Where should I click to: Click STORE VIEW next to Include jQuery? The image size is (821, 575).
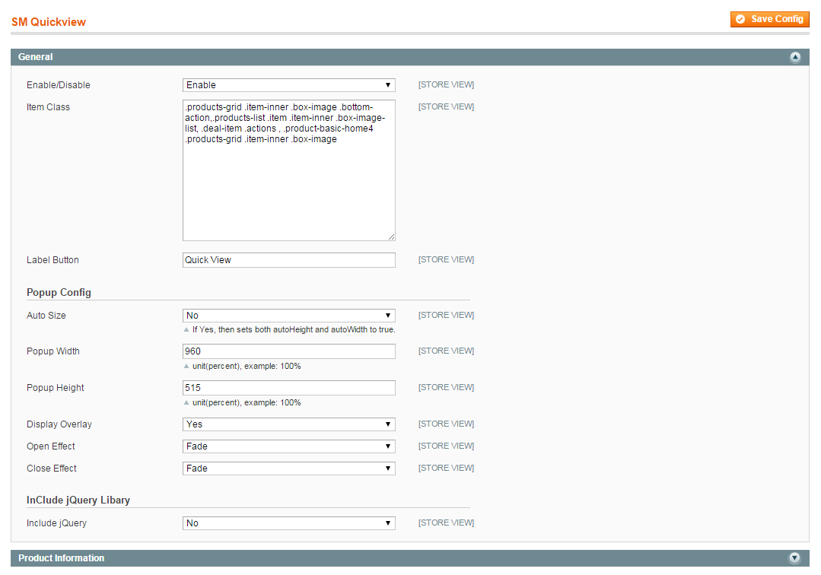pos(446,523)
